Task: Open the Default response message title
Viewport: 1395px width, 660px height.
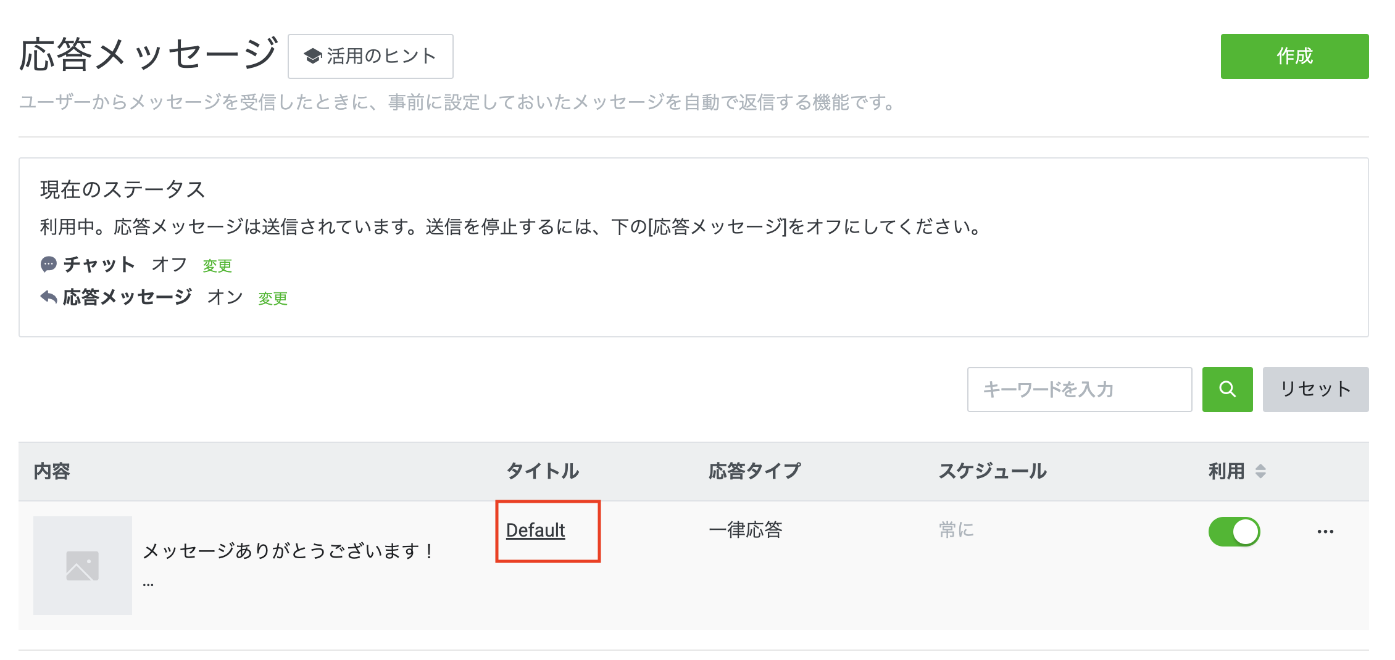Action: 535,530
